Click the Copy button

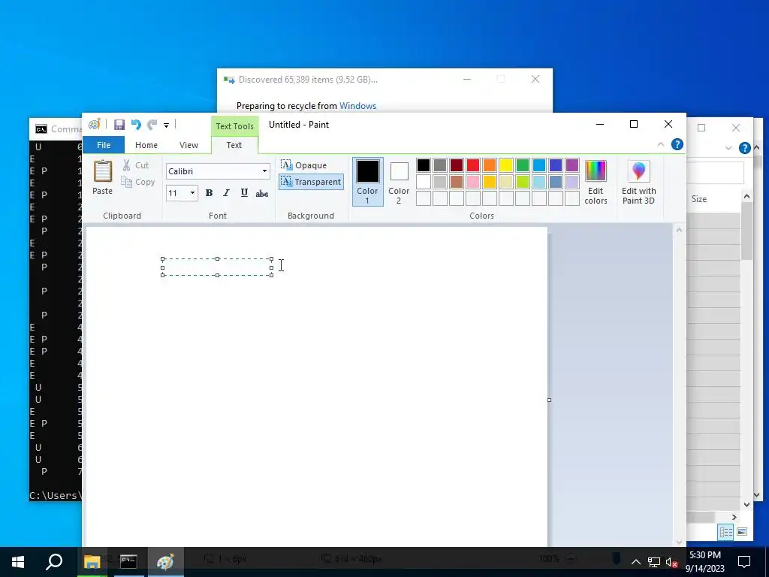tap(138, 182)
